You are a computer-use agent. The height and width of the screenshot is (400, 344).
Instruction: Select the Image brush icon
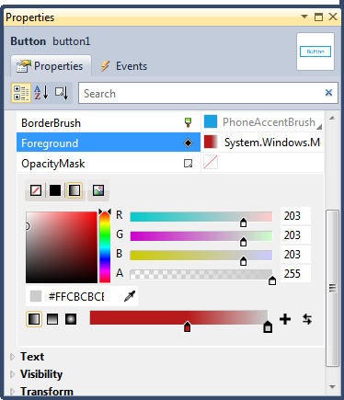[98, 190]
